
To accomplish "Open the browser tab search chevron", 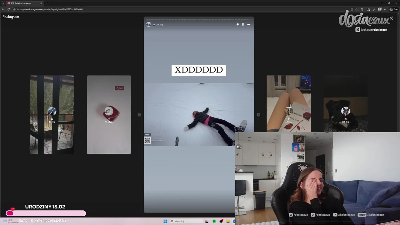I will tap(3, 3).
